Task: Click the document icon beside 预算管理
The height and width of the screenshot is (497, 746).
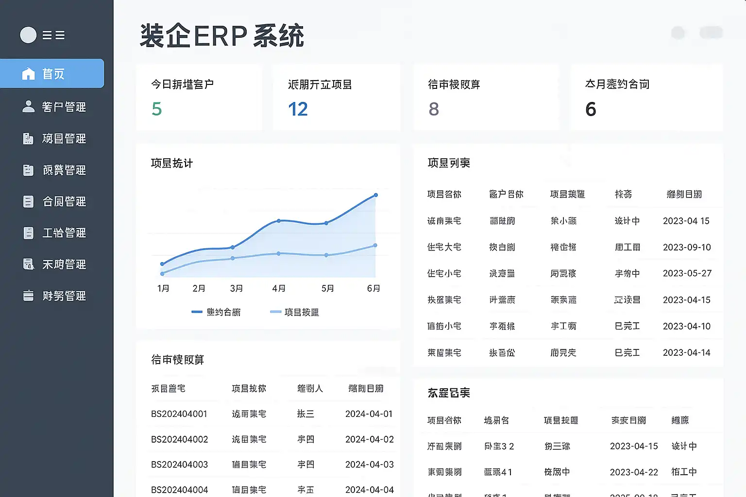Action: click(29, 170)
